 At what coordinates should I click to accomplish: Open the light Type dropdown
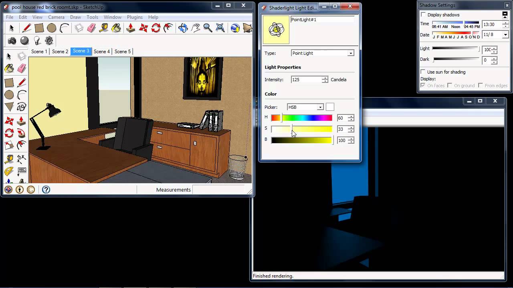click(x=323, y=53)
